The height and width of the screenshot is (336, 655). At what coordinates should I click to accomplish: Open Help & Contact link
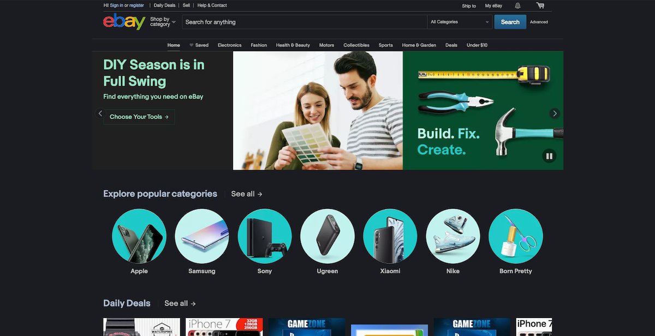212,5
